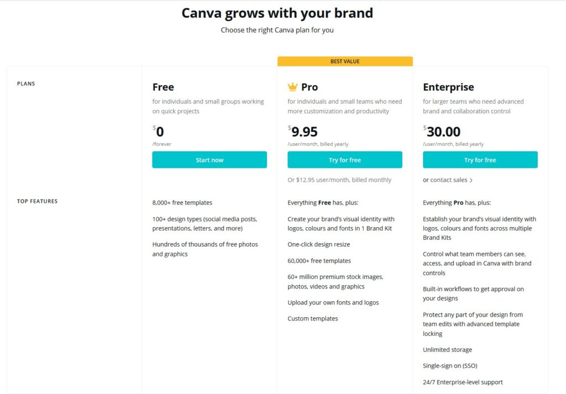Screen dimensions: 566x394
Task: Click the 8,000+ free templates feature text
Action: tap(182, 202)
